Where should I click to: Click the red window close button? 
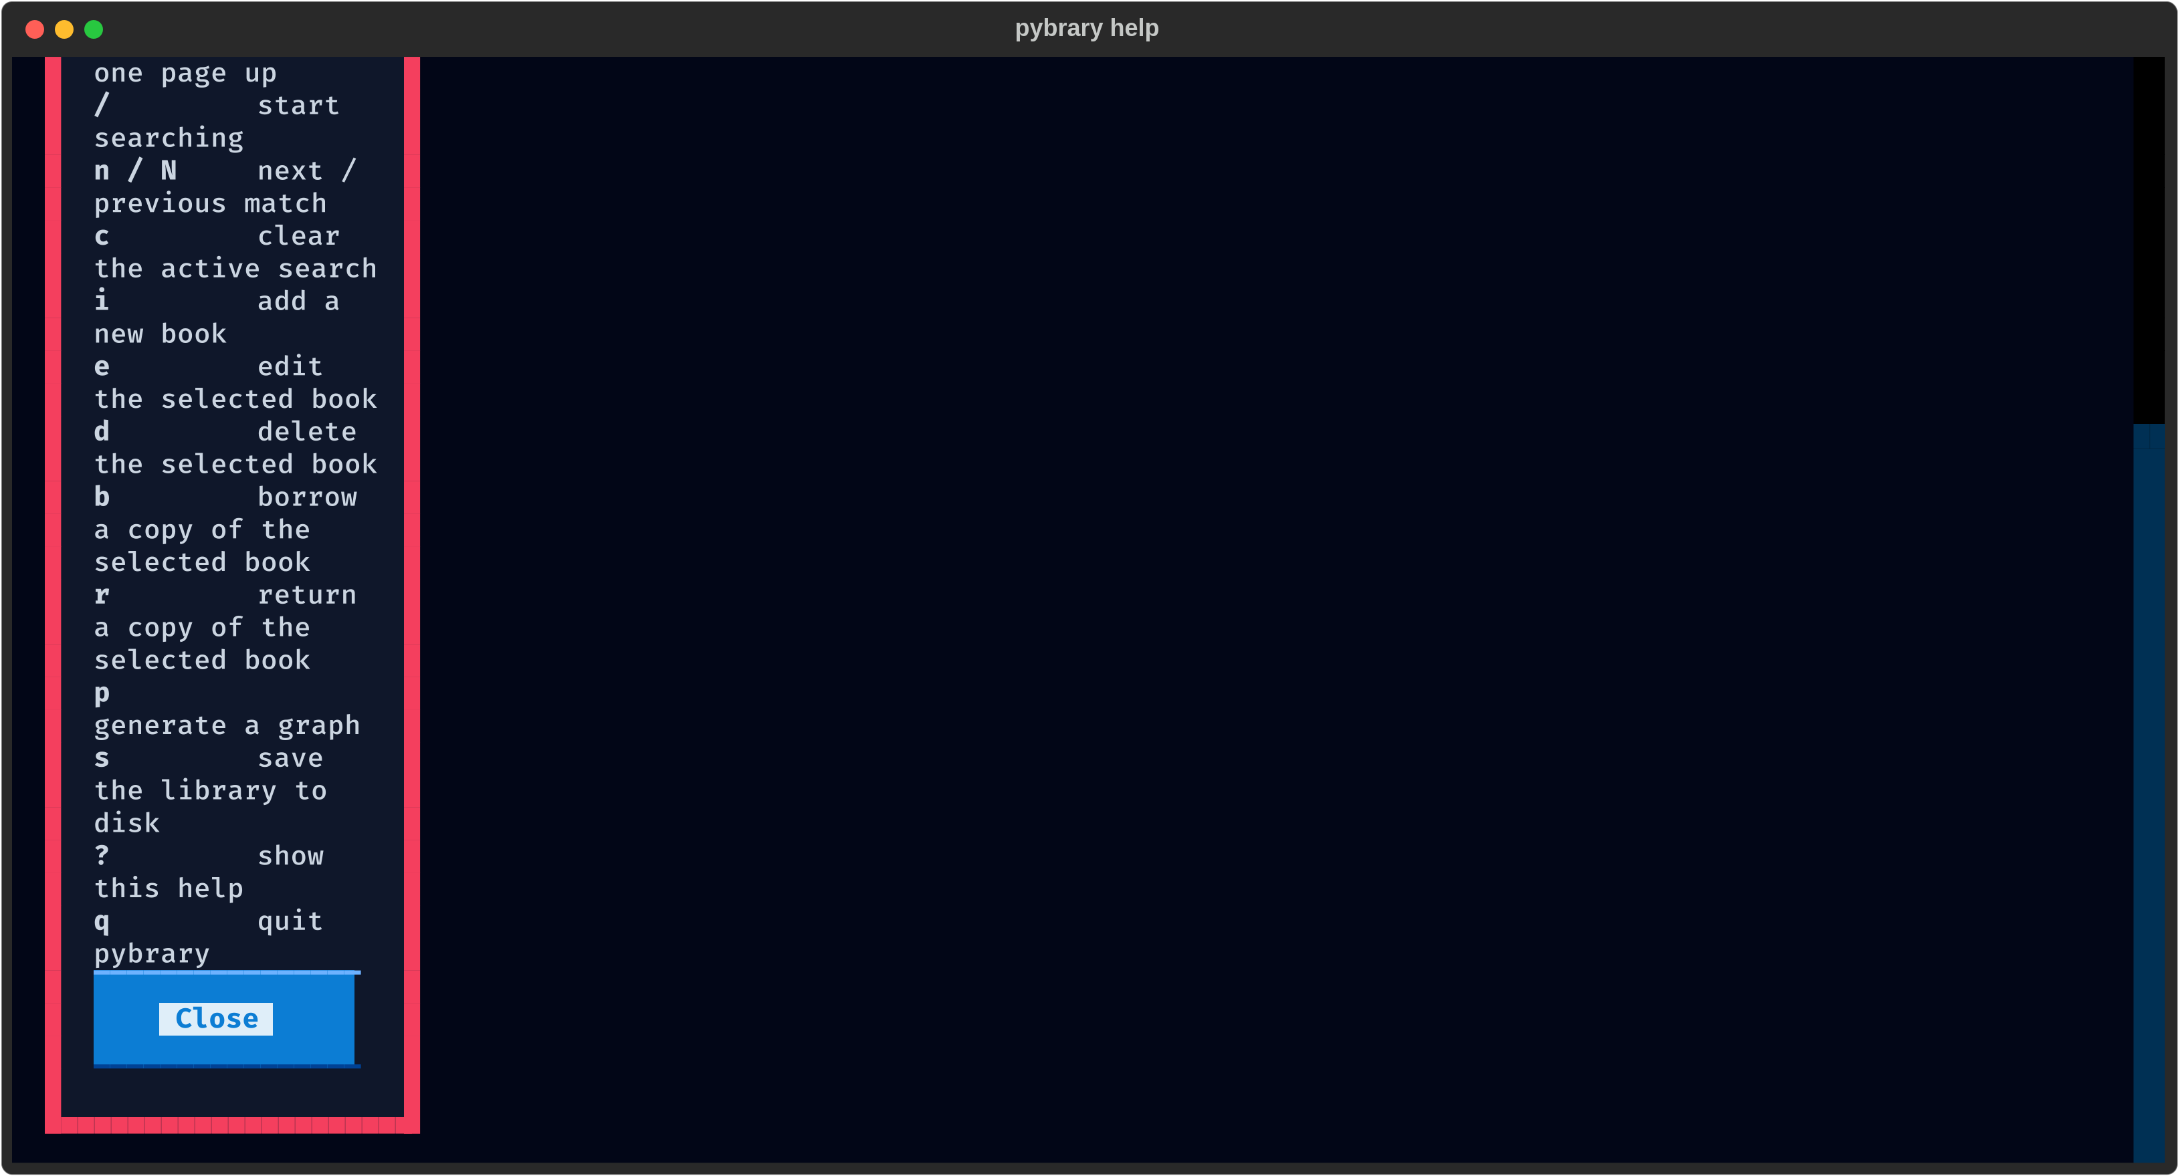(35, 29)
